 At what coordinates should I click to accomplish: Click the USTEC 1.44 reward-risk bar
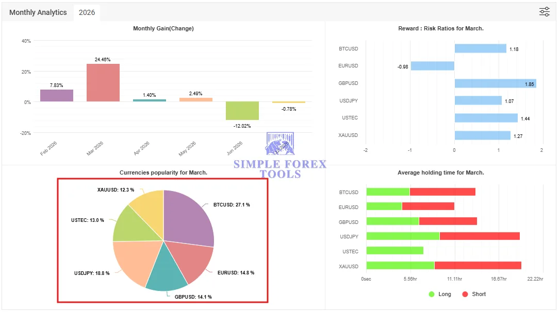(x=486, y=118)
